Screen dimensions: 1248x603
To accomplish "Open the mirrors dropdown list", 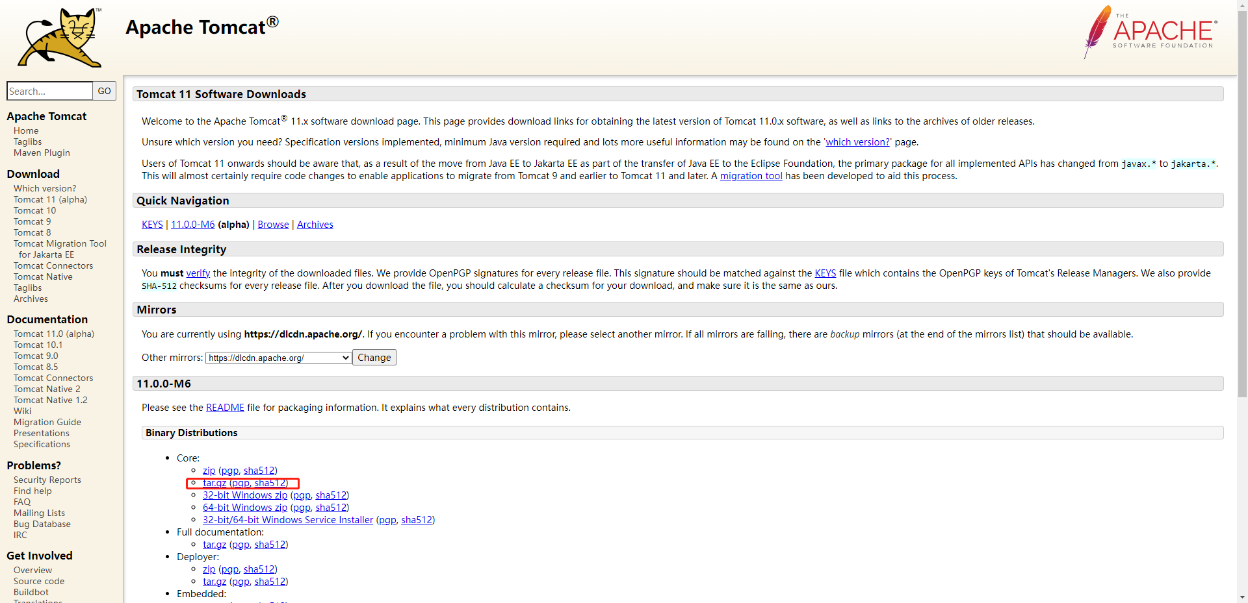I will [278, 358].
